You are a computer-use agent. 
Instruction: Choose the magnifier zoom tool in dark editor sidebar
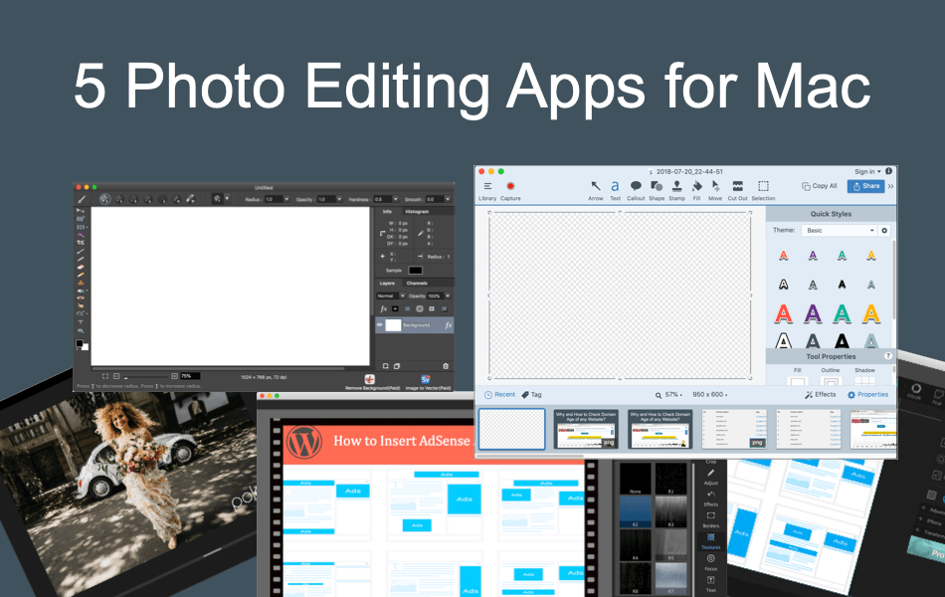pyautogui.click(x=81, y=330)
